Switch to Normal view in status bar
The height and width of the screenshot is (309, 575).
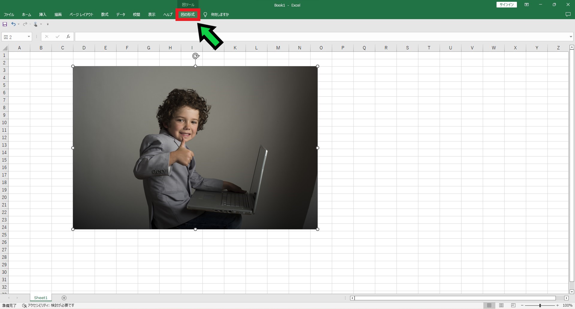tap(489, 305)
